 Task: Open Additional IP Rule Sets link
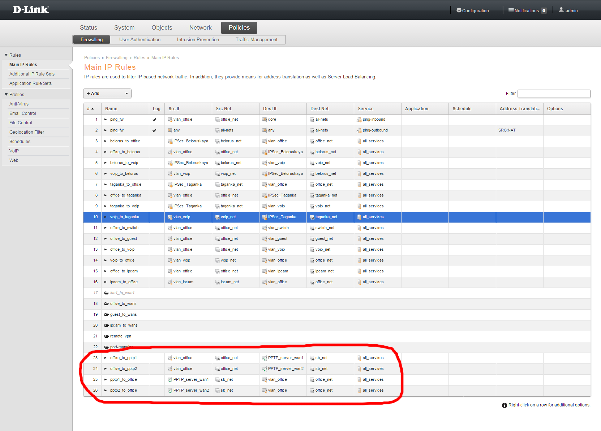pos(32,74)
